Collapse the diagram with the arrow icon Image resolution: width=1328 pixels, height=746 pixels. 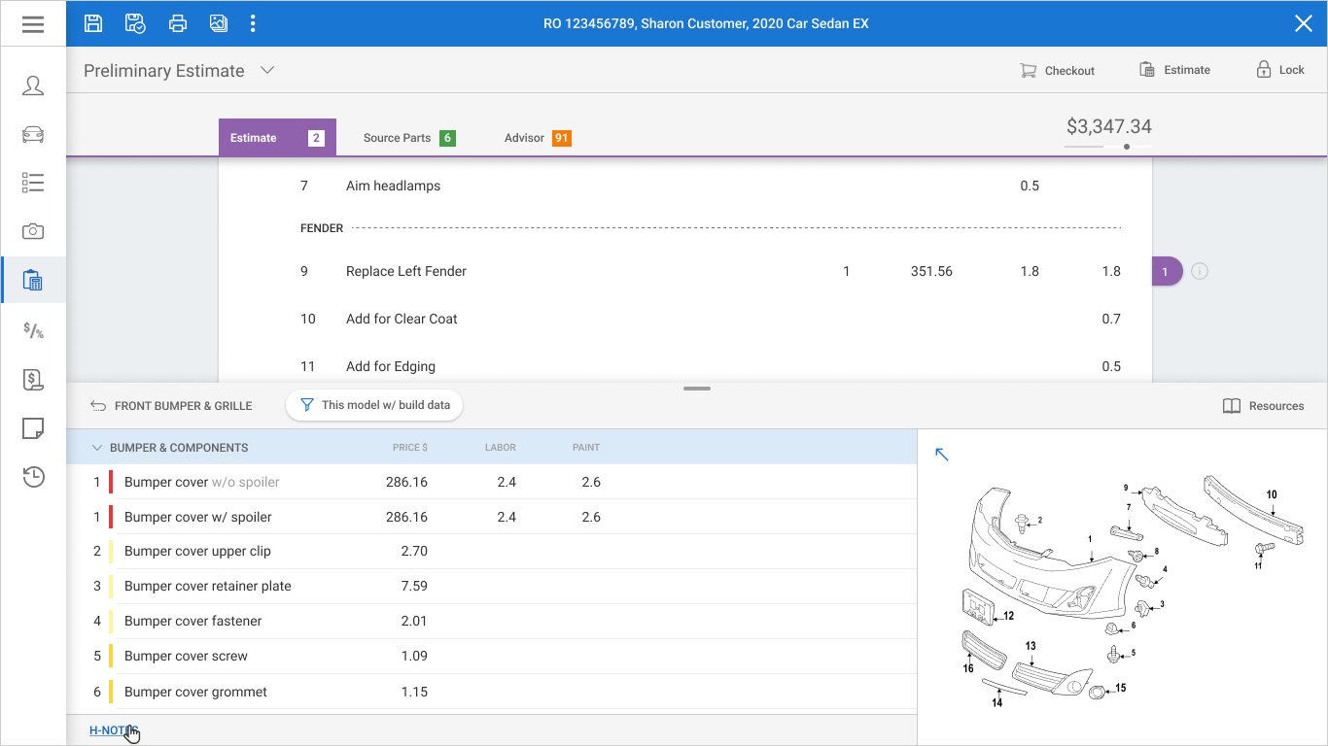coord(941,454)
